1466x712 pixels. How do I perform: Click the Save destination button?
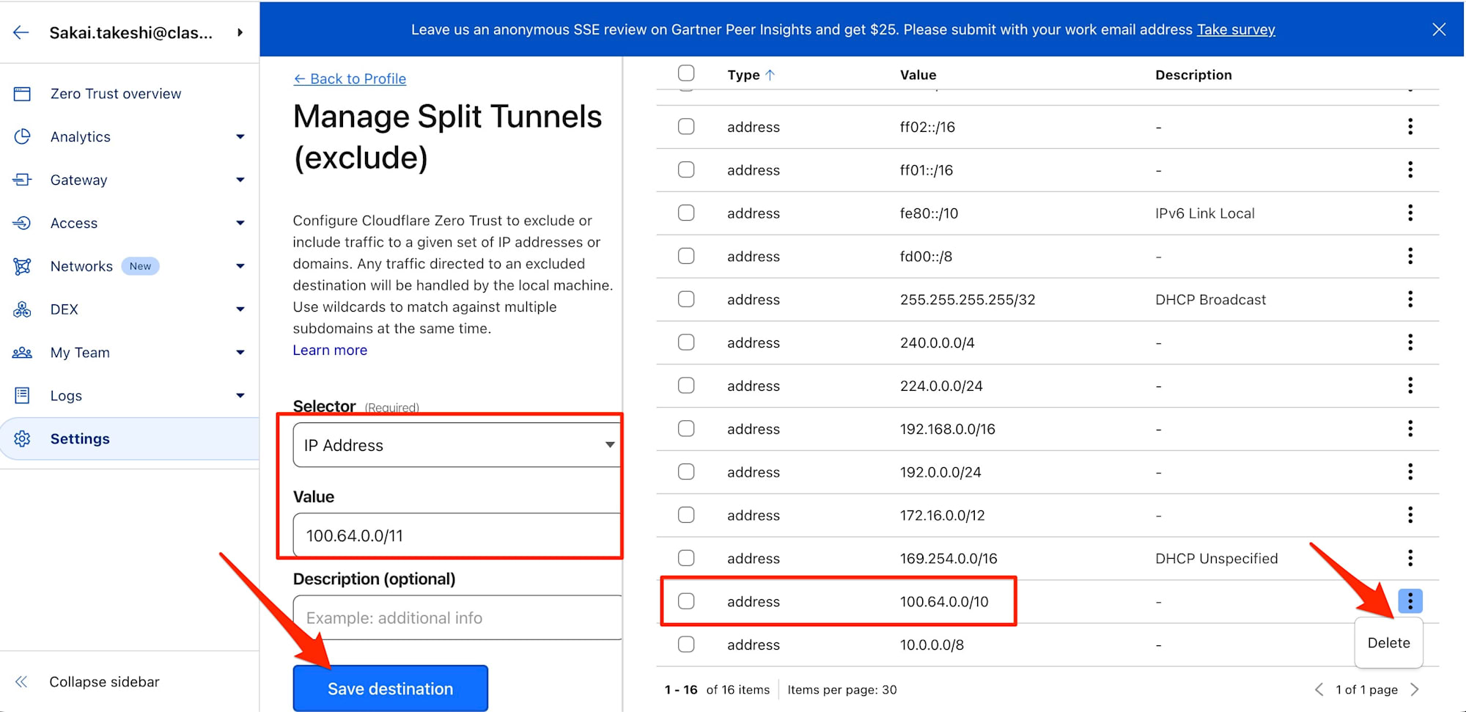tap(391, 689)
